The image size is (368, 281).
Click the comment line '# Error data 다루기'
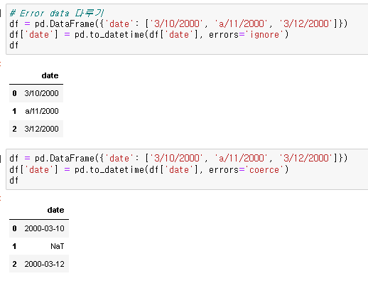[x=57, y=13]
